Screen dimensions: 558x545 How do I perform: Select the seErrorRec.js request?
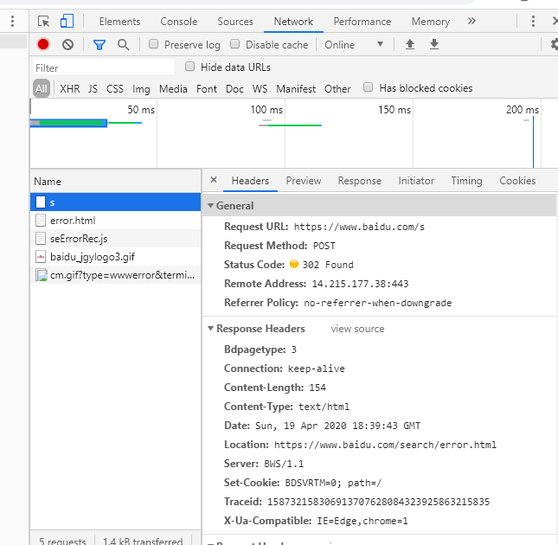115,239
